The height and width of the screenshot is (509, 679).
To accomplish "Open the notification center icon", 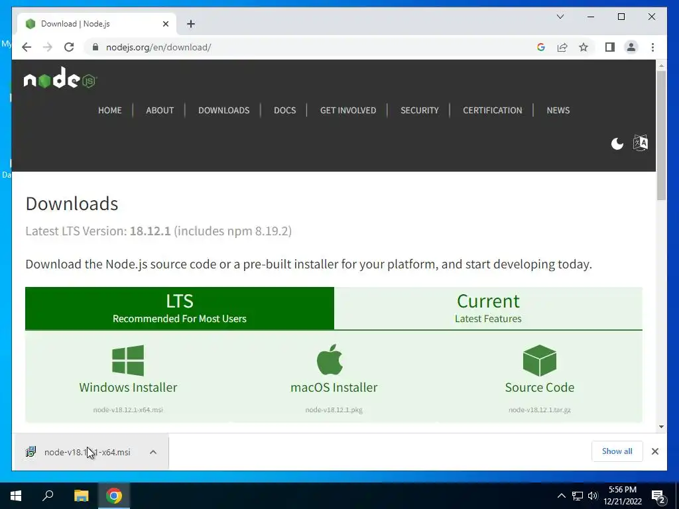I will click(x=659, y=497).
